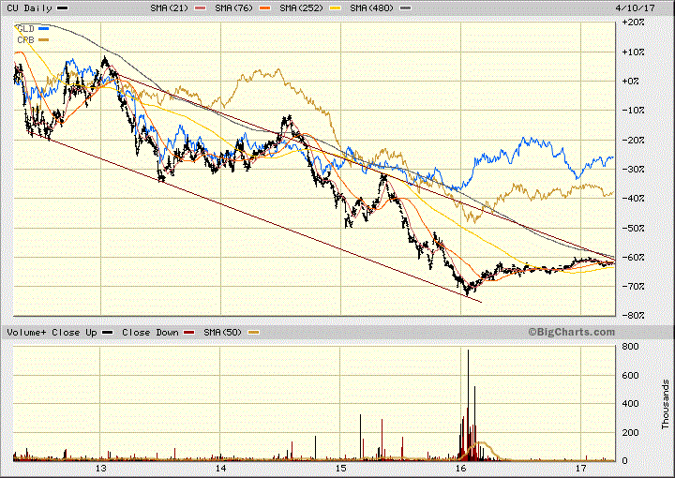Click the -60% axis label
This screenshot has width=675, height=478.
(633, 257)
